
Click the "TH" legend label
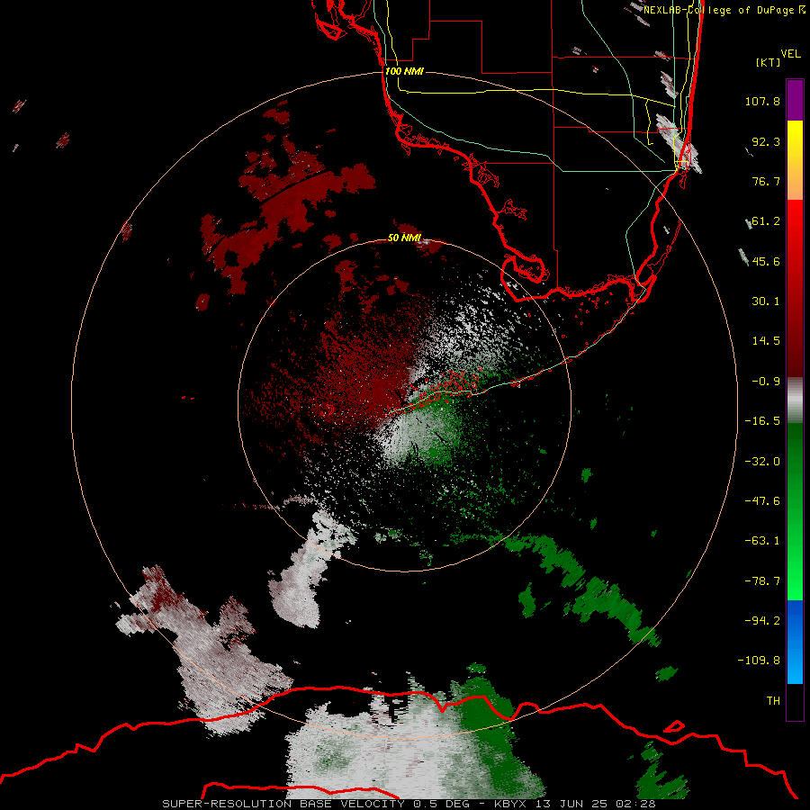point(773,700)
